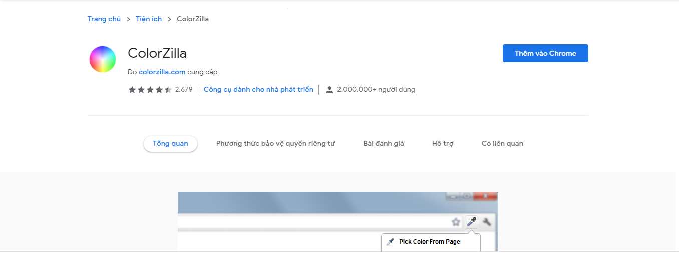Open the Tiện ích breadcrumb link
The width and height of the screenshot is (679, 253).
click(149, 19)
